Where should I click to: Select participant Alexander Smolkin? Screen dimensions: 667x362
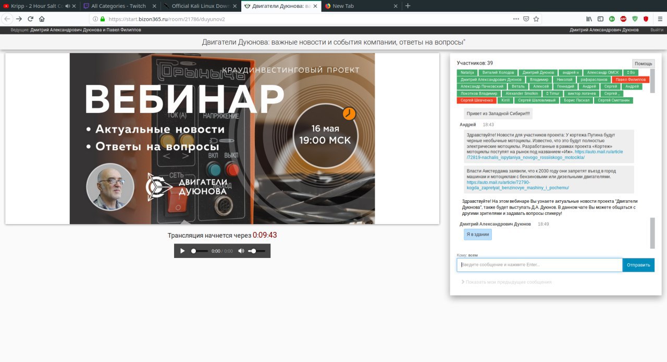(x=522, y=94)
